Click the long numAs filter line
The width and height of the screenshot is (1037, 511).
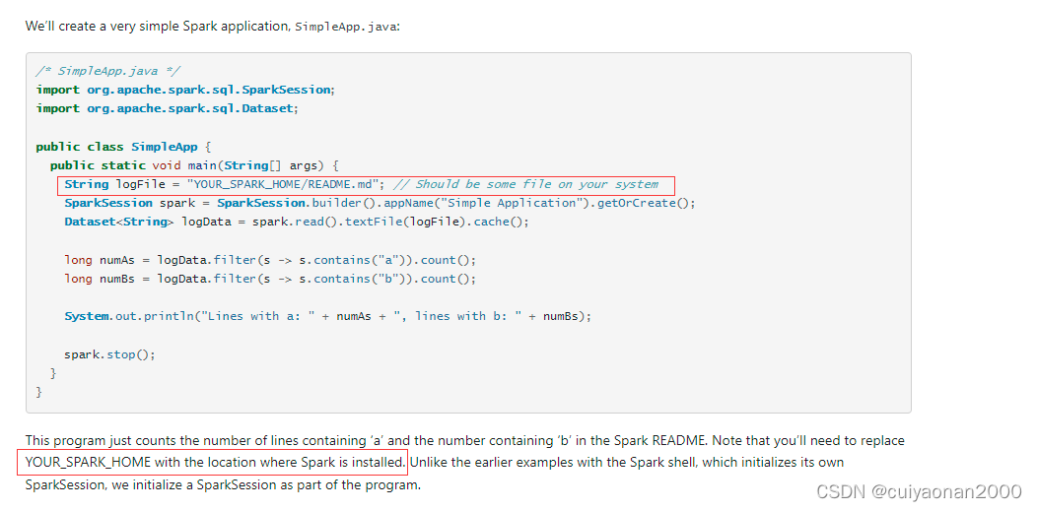click(270, 260)
